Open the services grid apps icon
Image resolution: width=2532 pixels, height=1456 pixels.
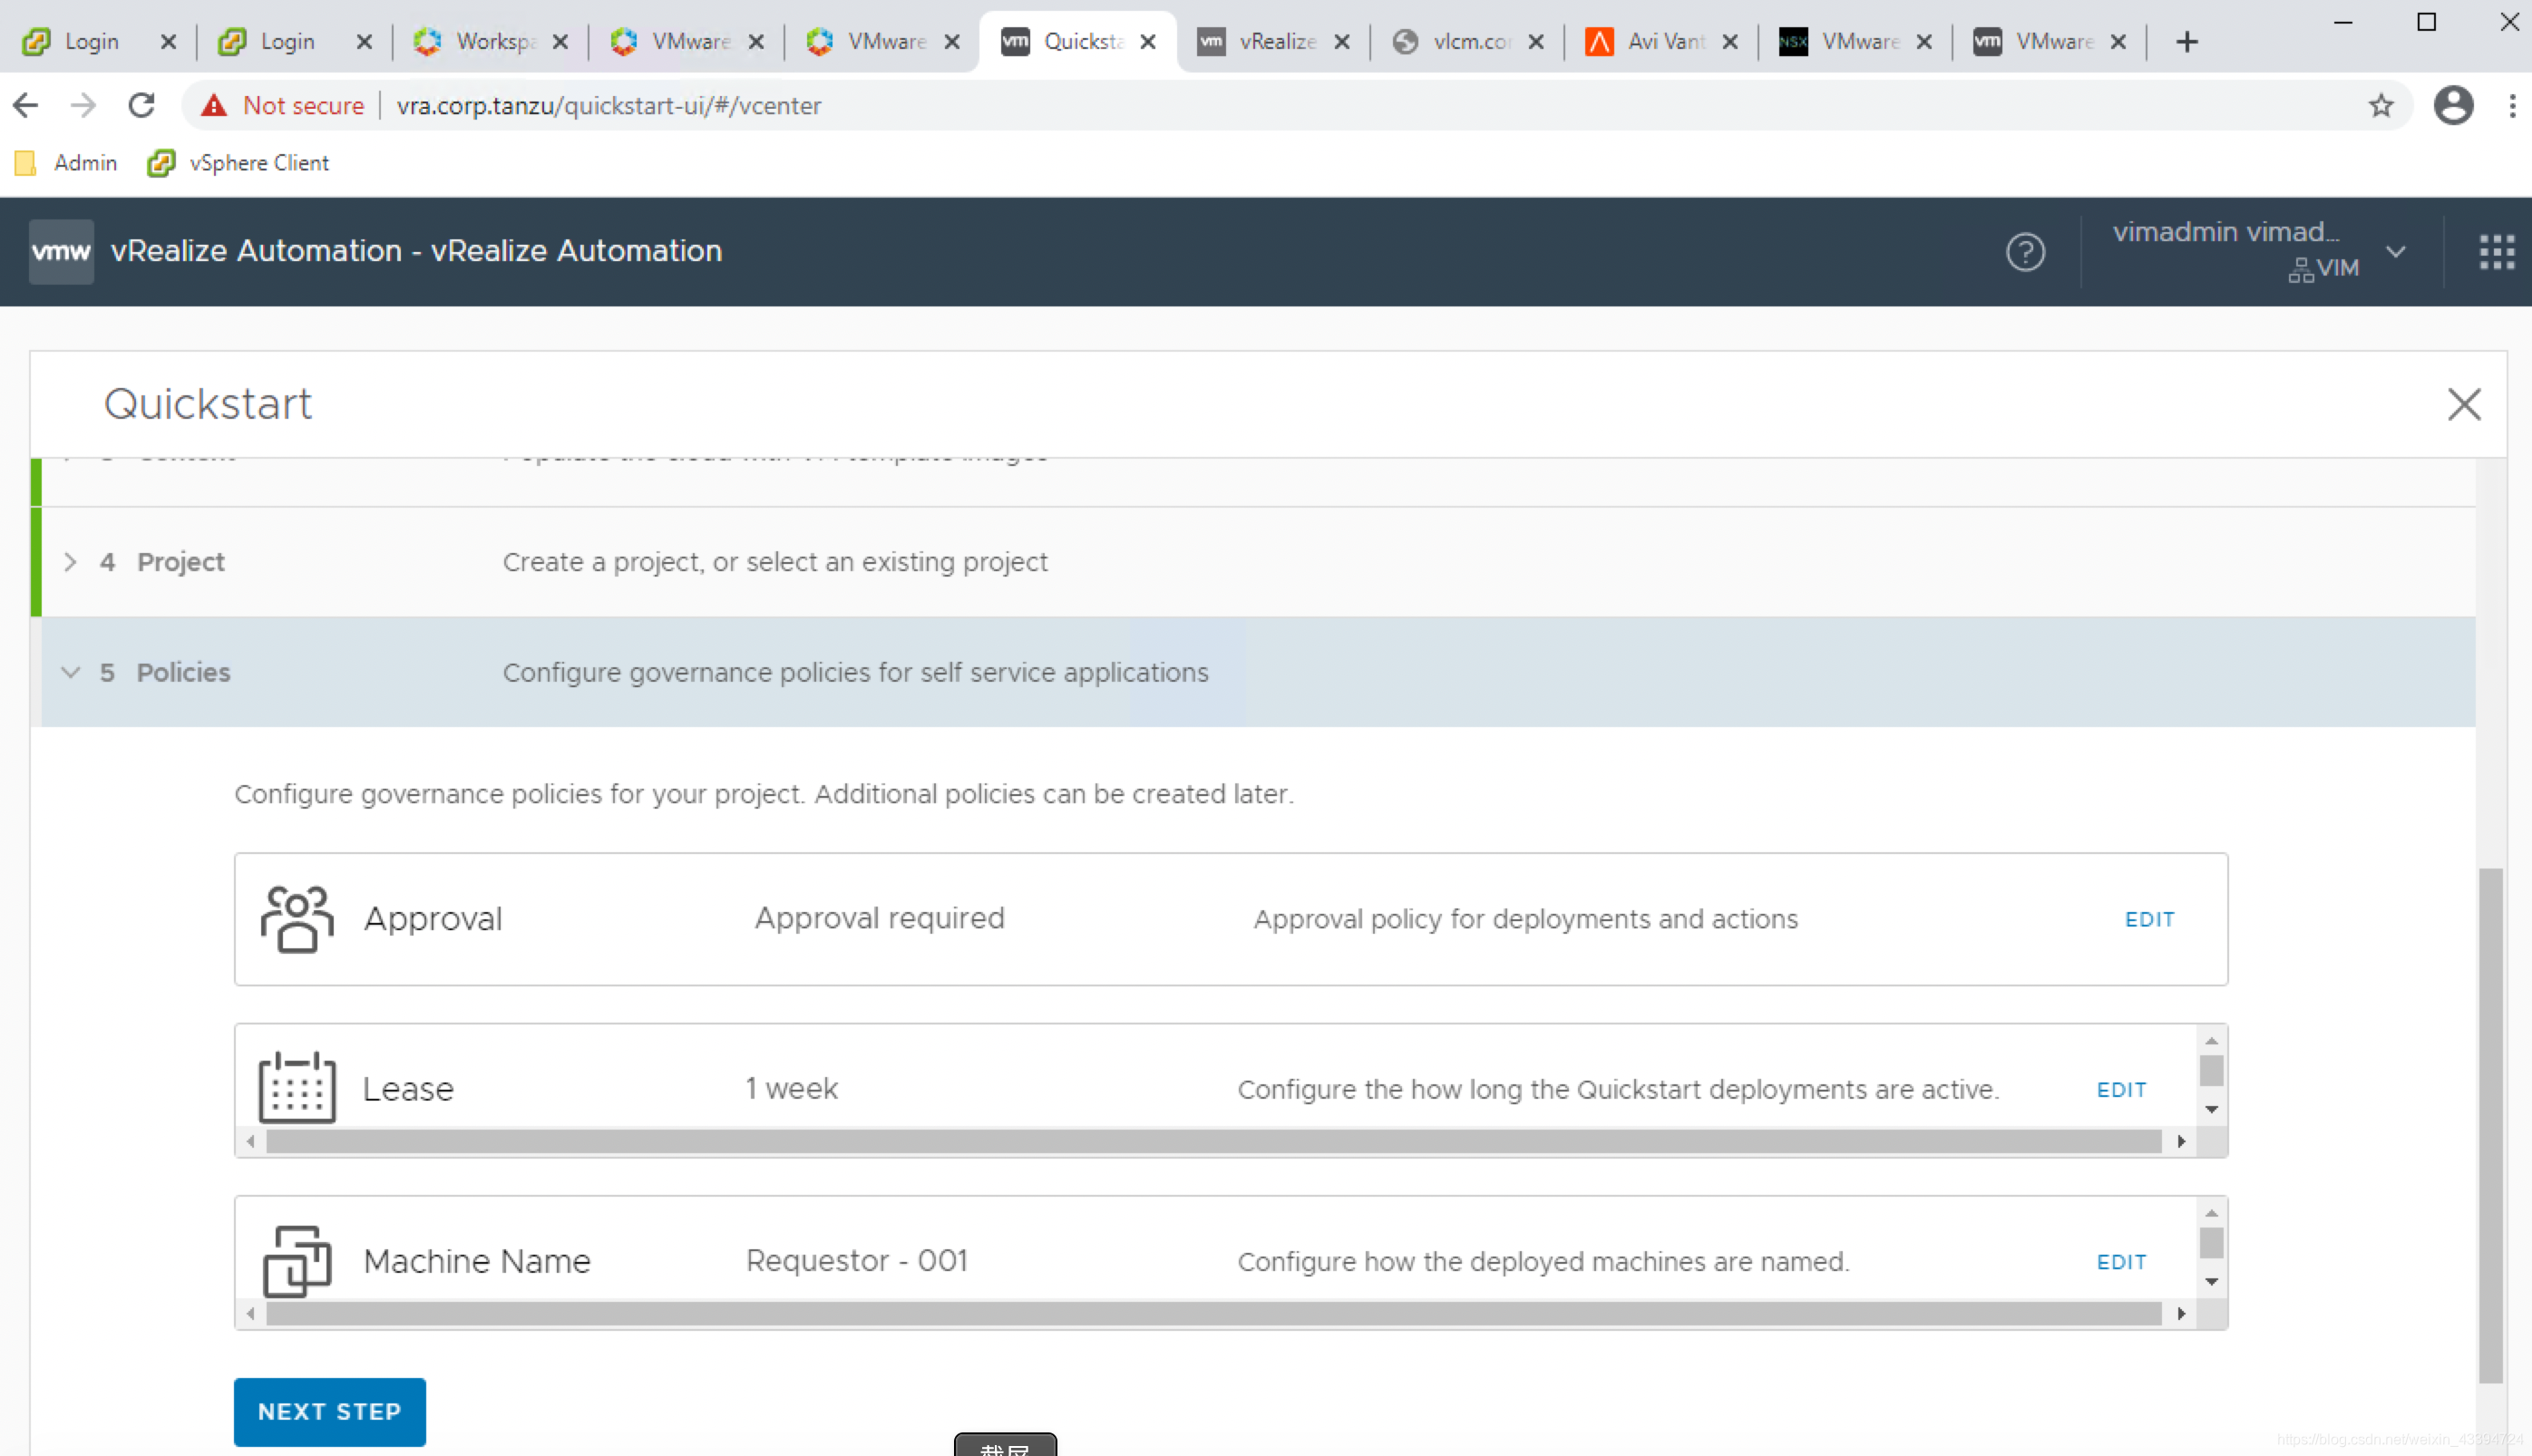tap(2496, 252)
